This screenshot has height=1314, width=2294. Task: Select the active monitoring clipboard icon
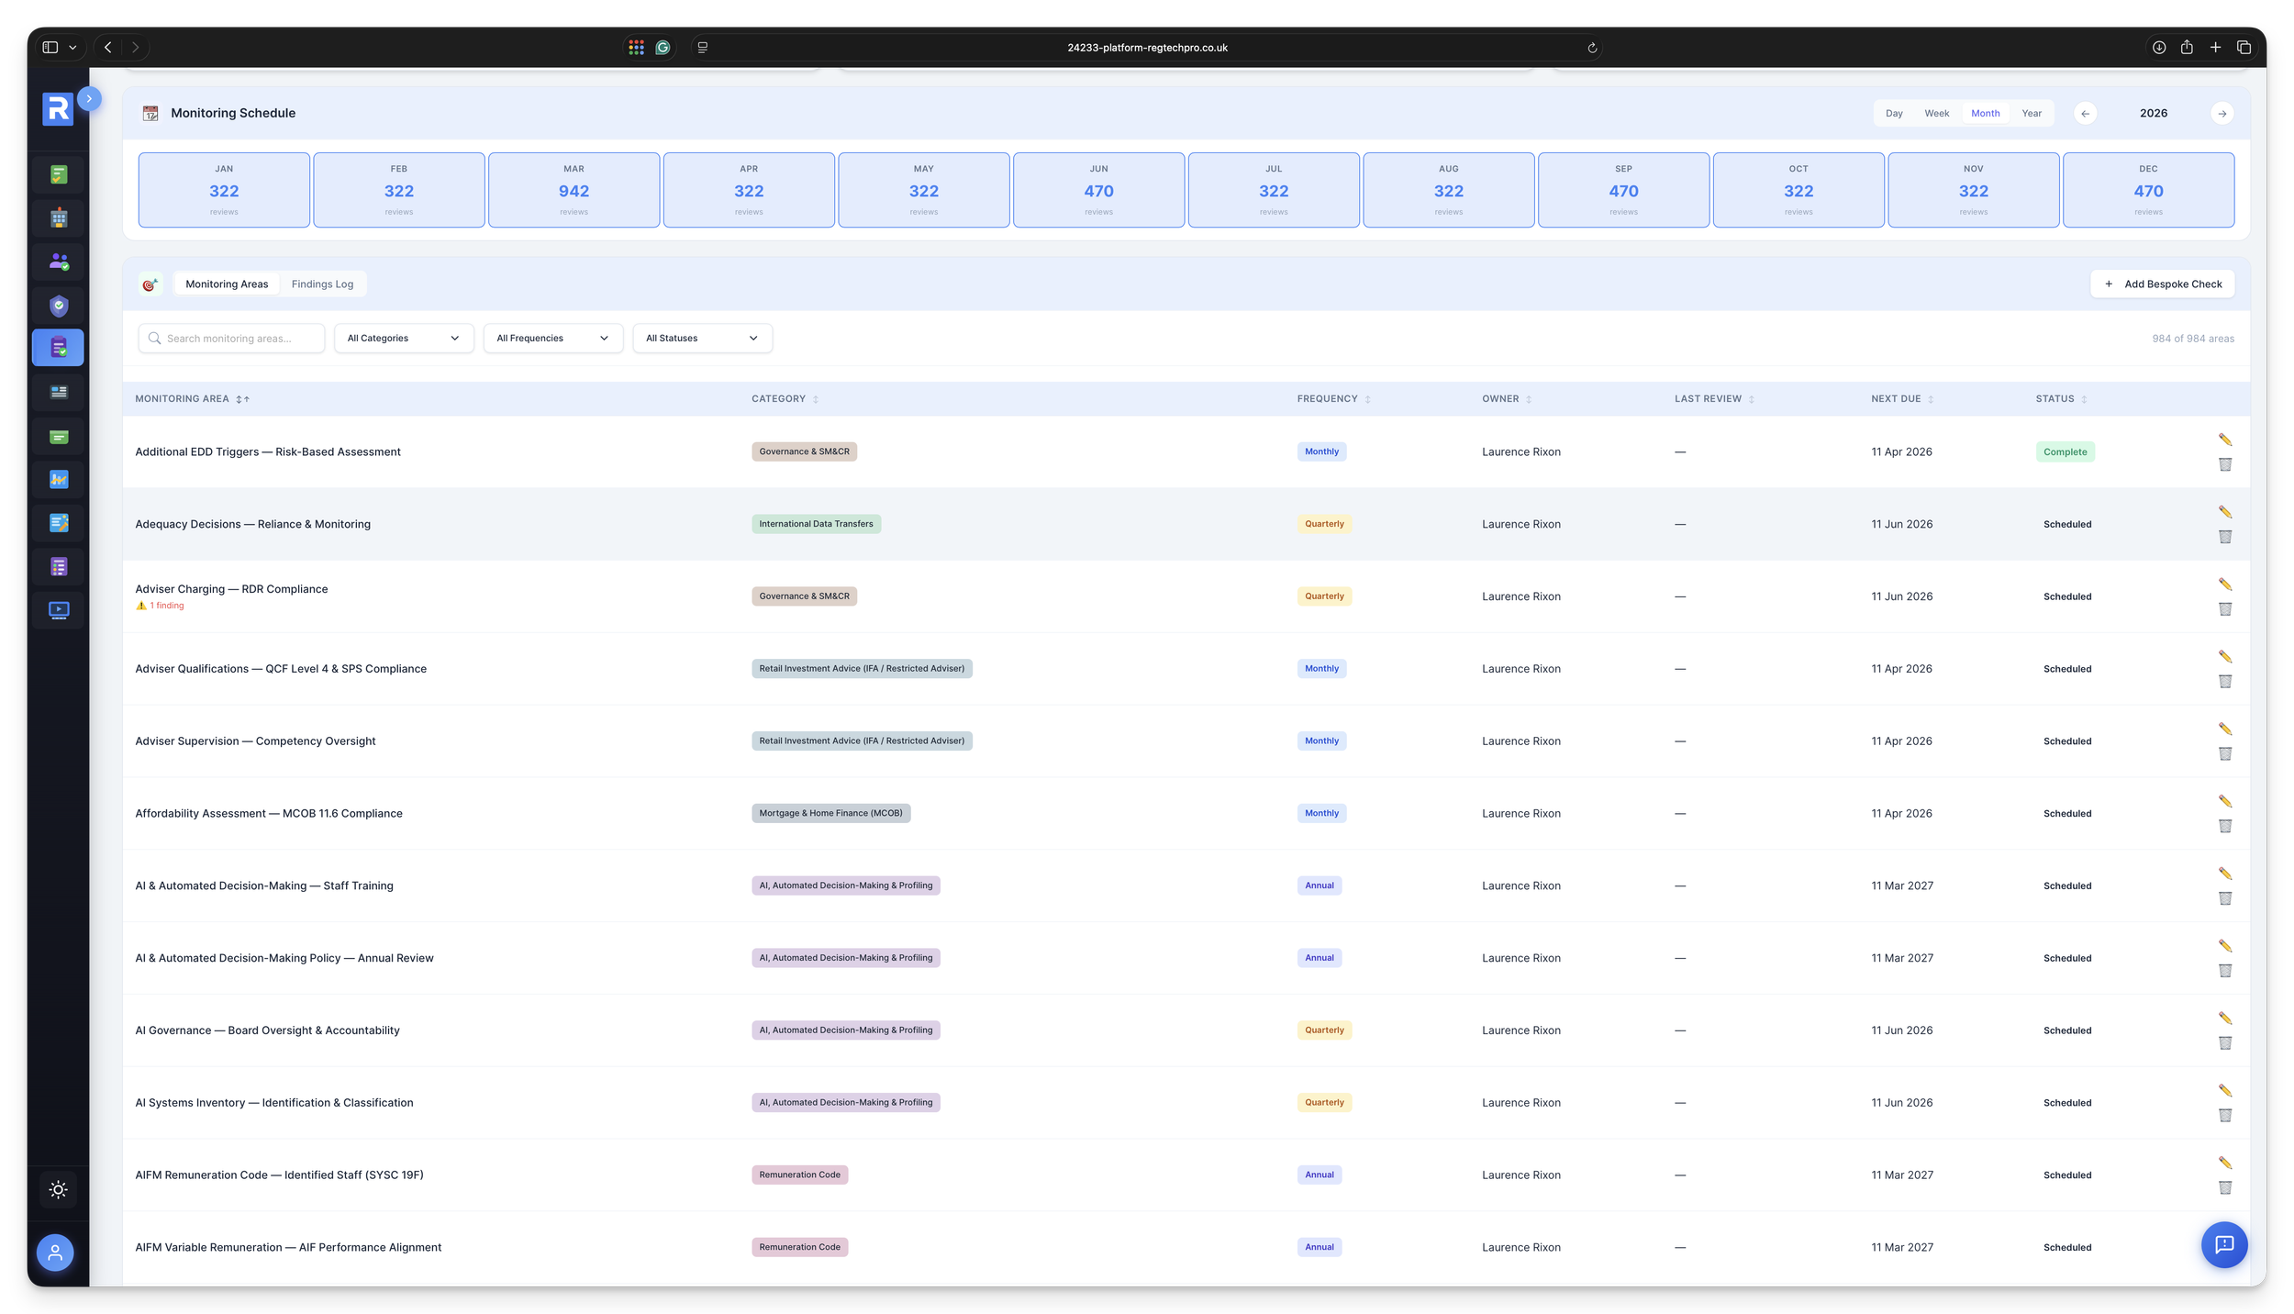[58, 348]
